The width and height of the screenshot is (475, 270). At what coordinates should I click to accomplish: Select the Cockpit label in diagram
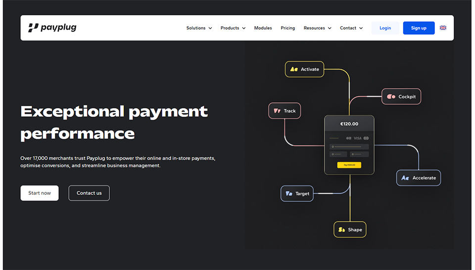tap(407, 96)
